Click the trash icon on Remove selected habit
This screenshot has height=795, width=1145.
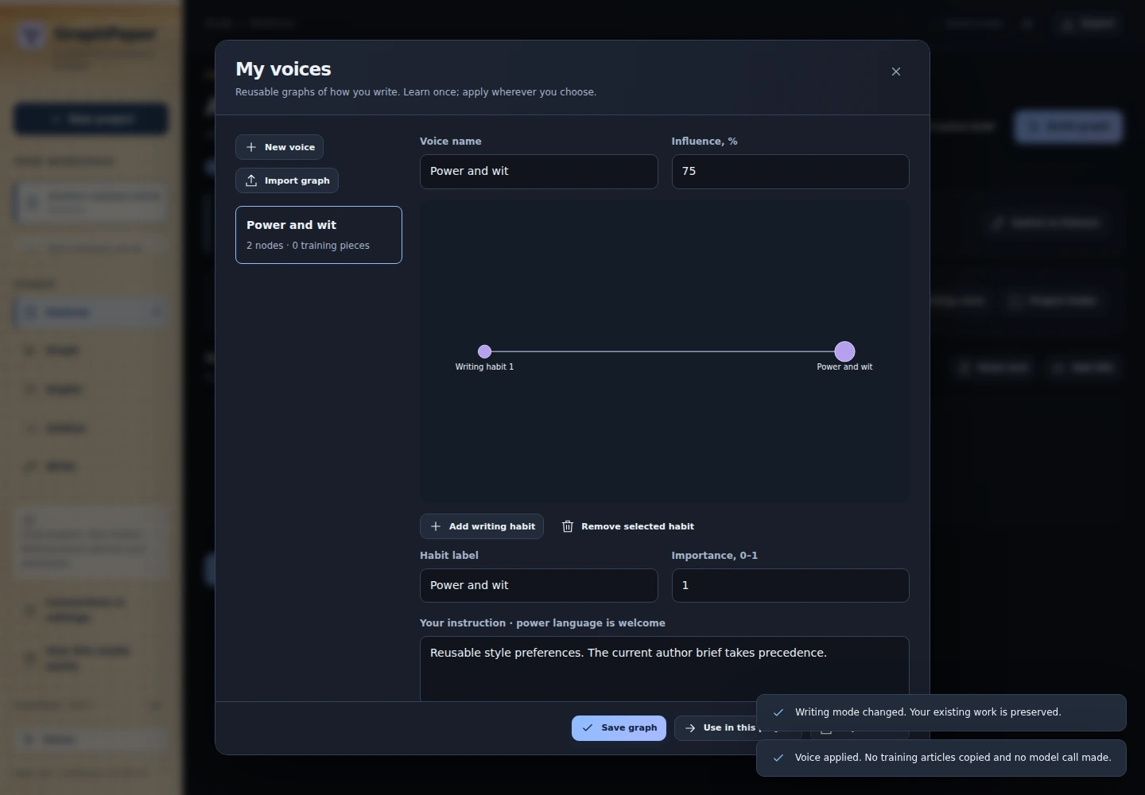pos(568,526)
